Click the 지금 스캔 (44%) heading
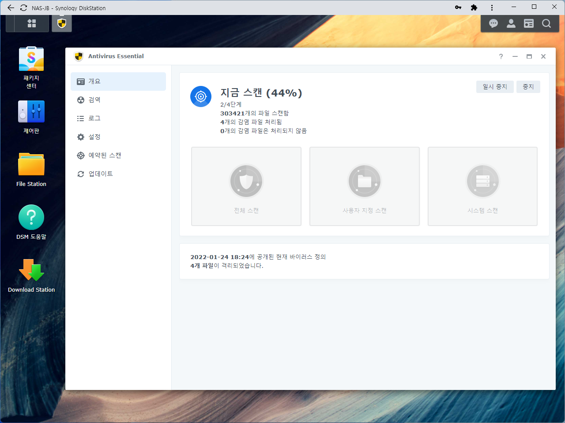This screenshot has width=565, height=423. (x=261, y=93)
